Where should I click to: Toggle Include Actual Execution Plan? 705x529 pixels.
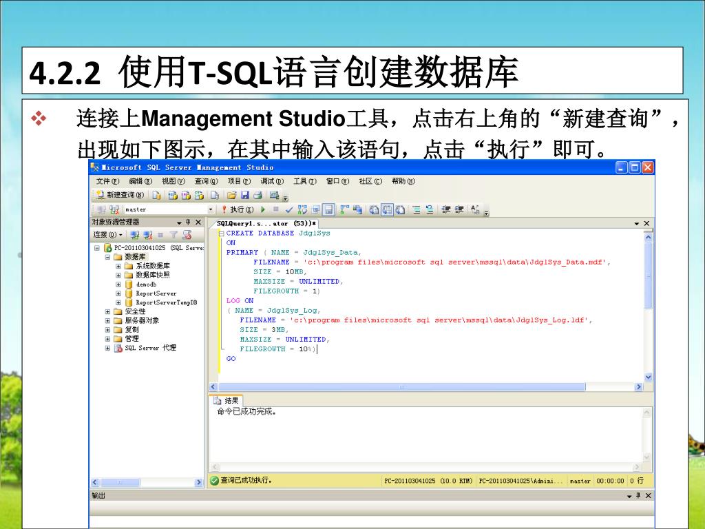click(344, 209)
